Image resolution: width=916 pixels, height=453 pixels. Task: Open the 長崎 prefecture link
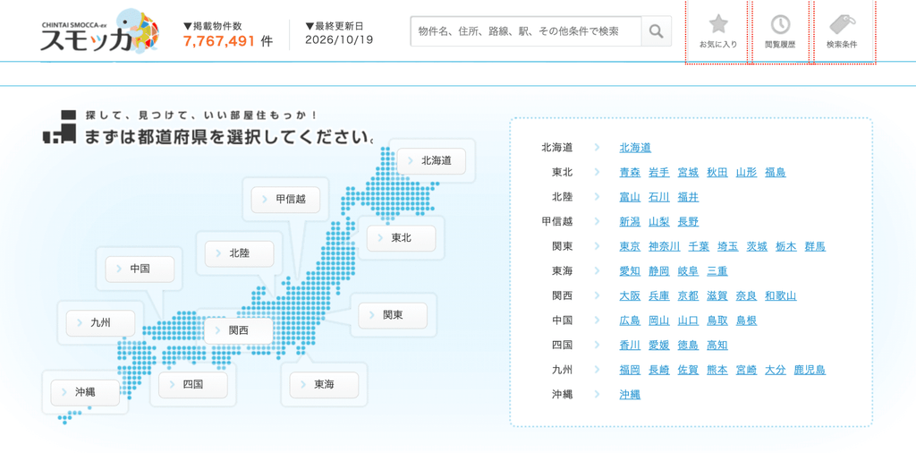[x=659, y=370]
